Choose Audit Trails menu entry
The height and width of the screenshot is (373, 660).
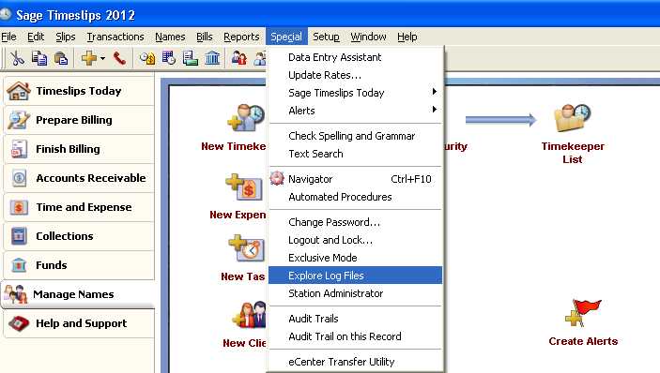coord(355,319)
